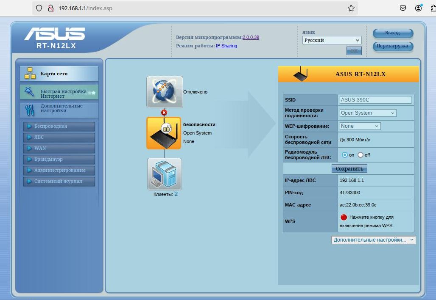Open Дополнительные настройки sidebar section
Image resolution: width=436 pixels, height=300 pixels.
59,110
